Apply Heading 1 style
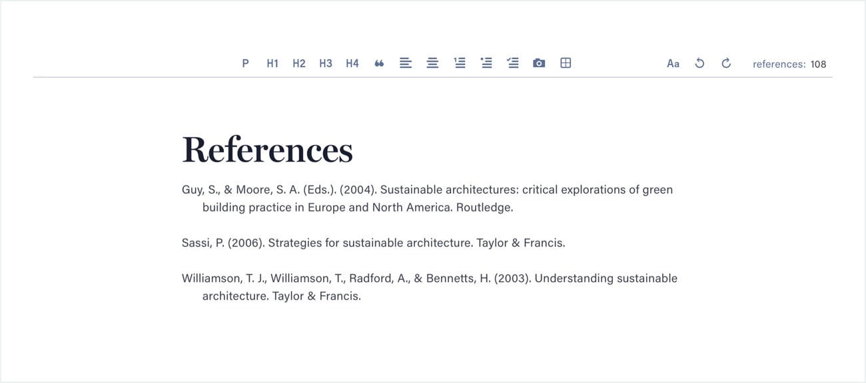The width and height of the screenshot is (866, 383). (x=272, y=63)
